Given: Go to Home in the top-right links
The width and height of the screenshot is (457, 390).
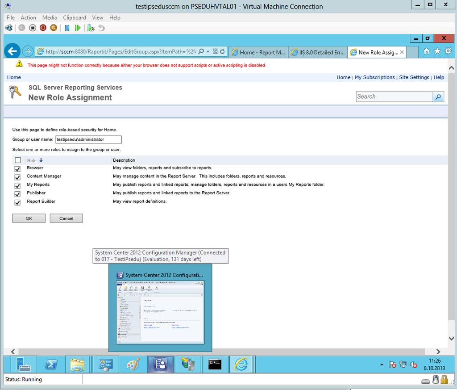Looking at the screenshot, I should click(x=343, y=77).
